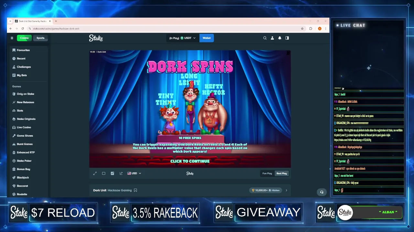Image resolution: width=414 pixels, height=232 pixels.
Task: Open Baccarat category
Action: click(x=23, y=186)
